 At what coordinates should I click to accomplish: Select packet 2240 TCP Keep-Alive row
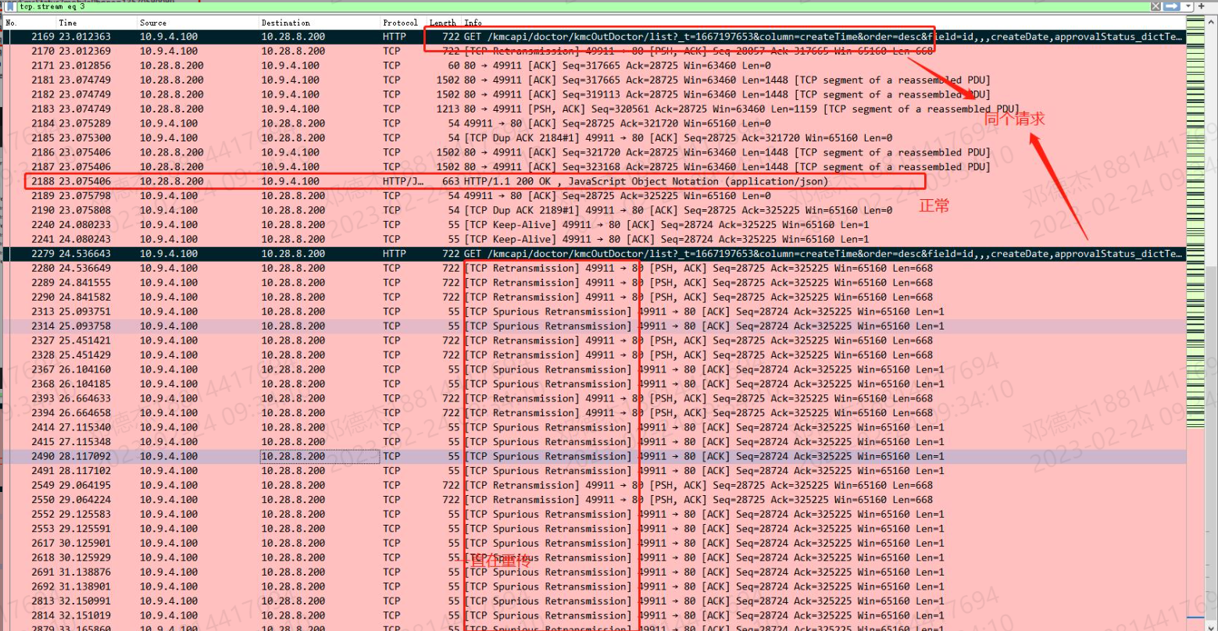pyautogui.click(x=594, y=224)
